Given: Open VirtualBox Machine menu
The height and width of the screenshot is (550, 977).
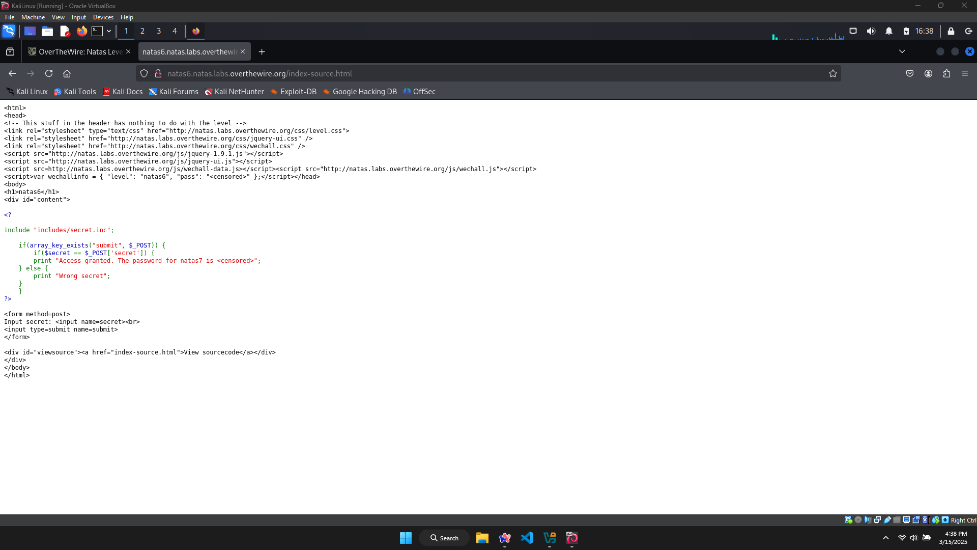Looking at the screenshot, I should [x=33, y=17].
